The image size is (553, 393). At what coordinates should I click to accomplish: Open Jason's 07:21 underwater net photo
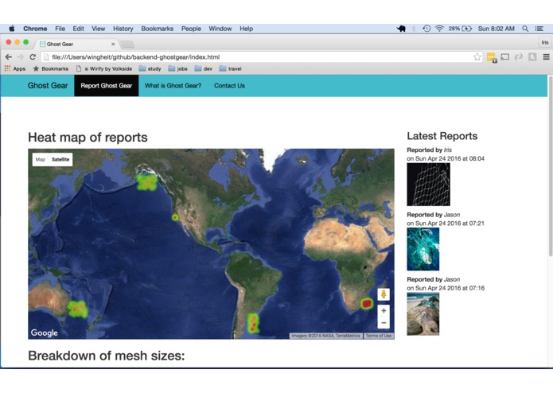click(x=423, y=249)
